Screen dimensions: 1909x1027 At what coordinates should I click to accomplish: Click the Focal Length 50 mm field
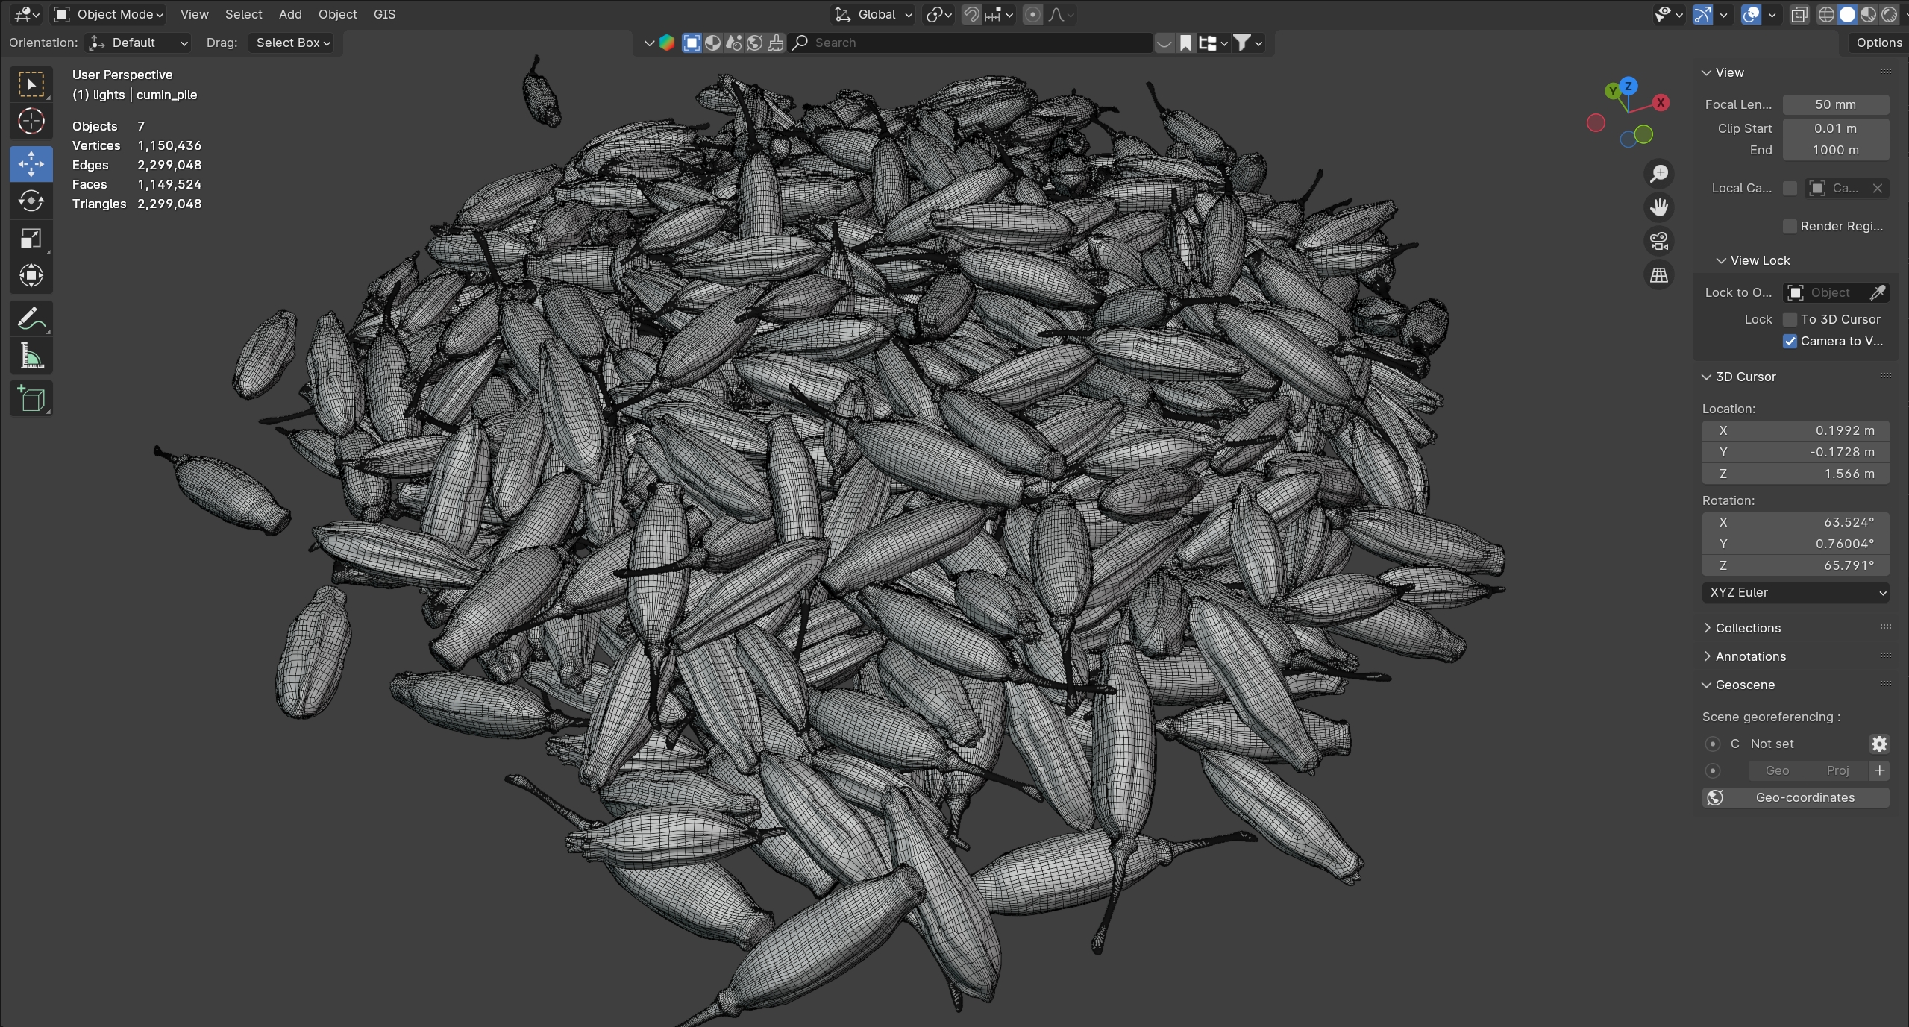point(1835,104)
